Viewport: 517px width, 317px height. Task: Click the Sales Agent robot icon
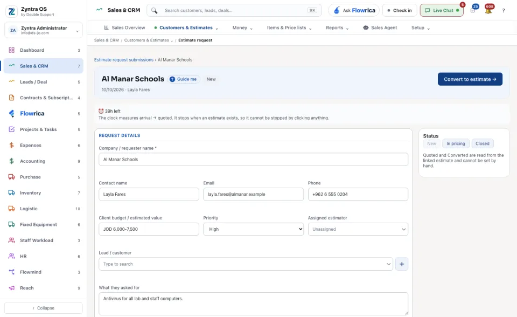pos(366,27)
